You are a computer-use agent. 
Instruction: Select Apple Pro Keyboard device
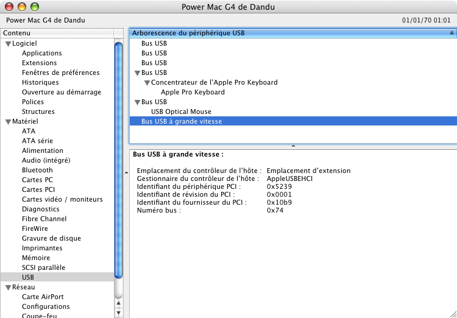point(193,92)
